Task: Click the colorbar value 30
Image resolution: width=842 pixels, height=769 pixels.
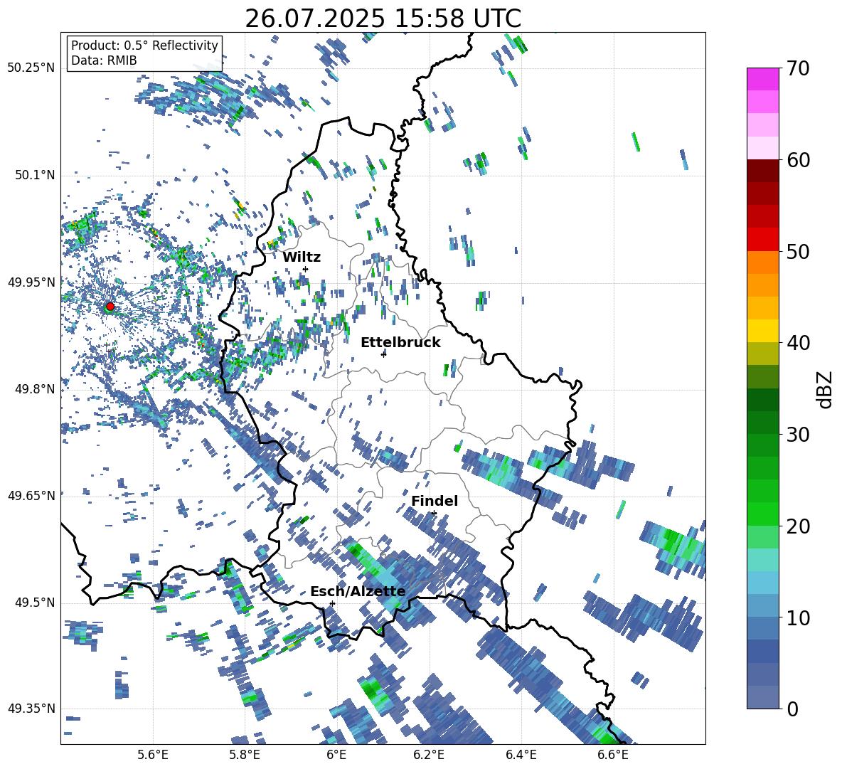Action: 798,434
